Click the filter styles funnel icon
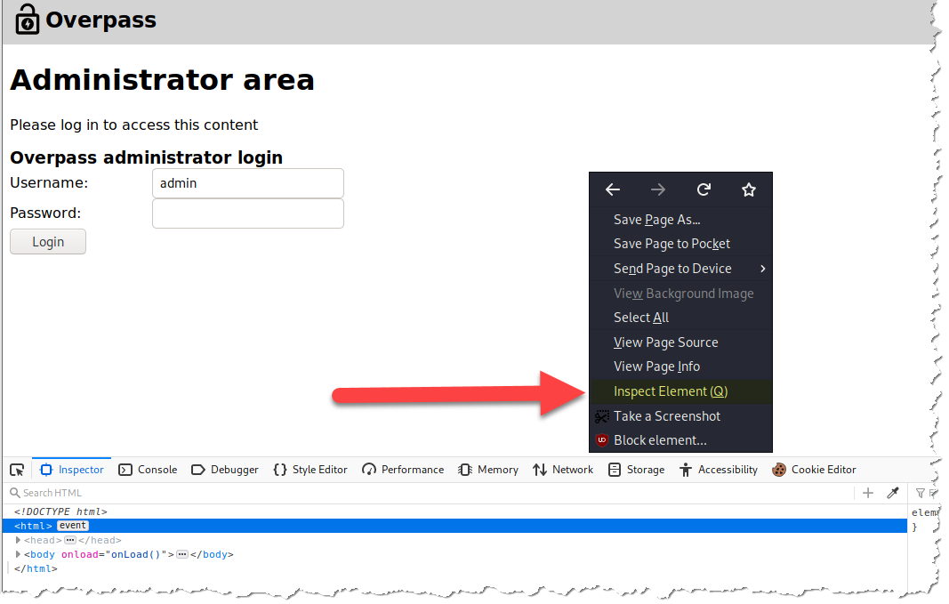 pyautogui.click(x=921, y=493)
